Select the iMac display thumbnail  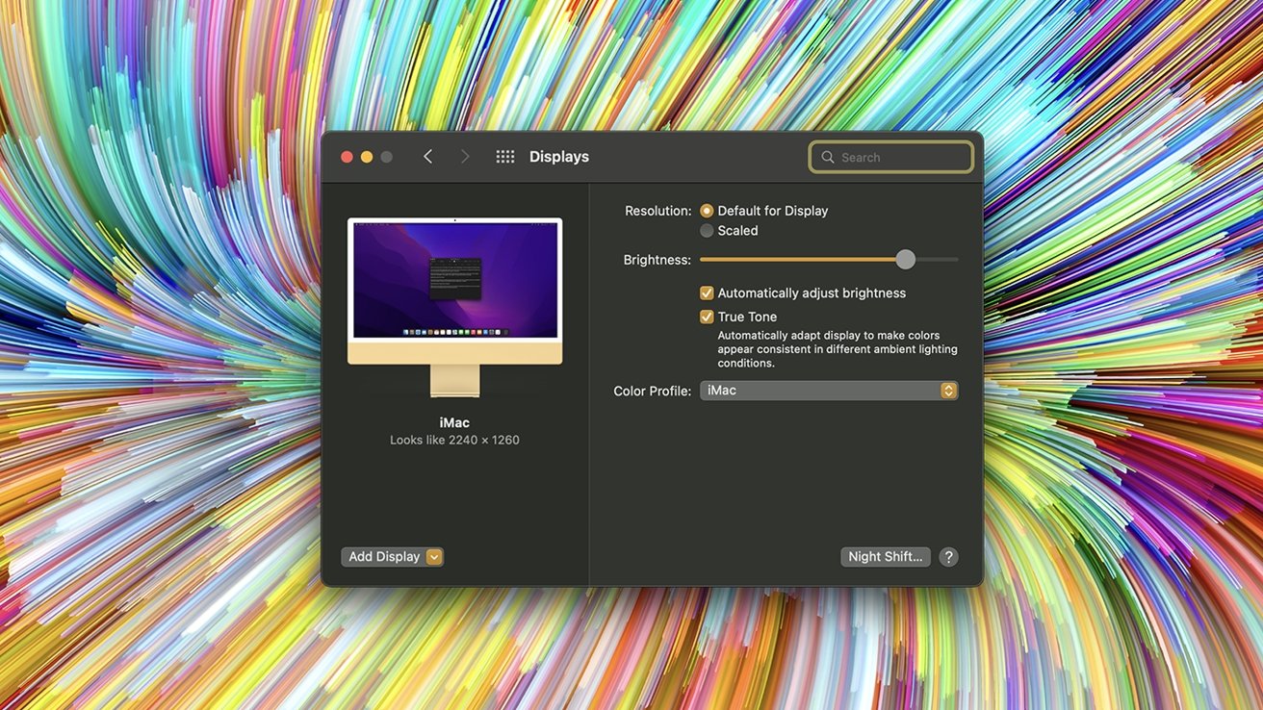(454, 307)
